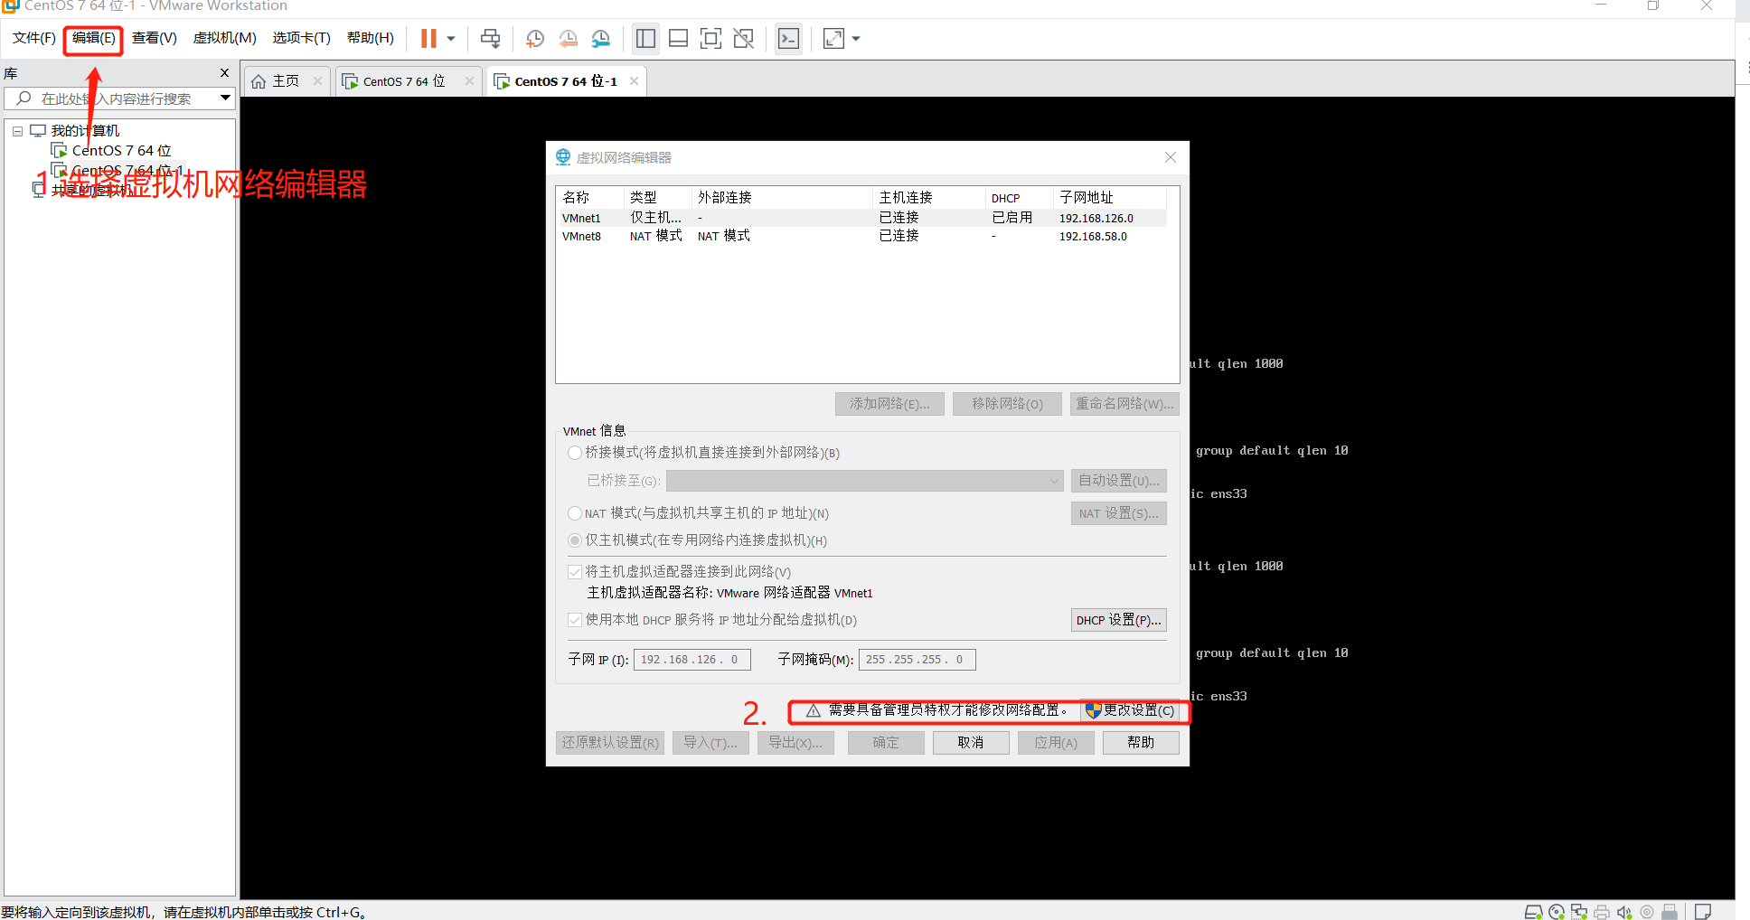Close the CentOS 7 64 位-1 tab
The image size is (1750, 920).
point(635,81)
